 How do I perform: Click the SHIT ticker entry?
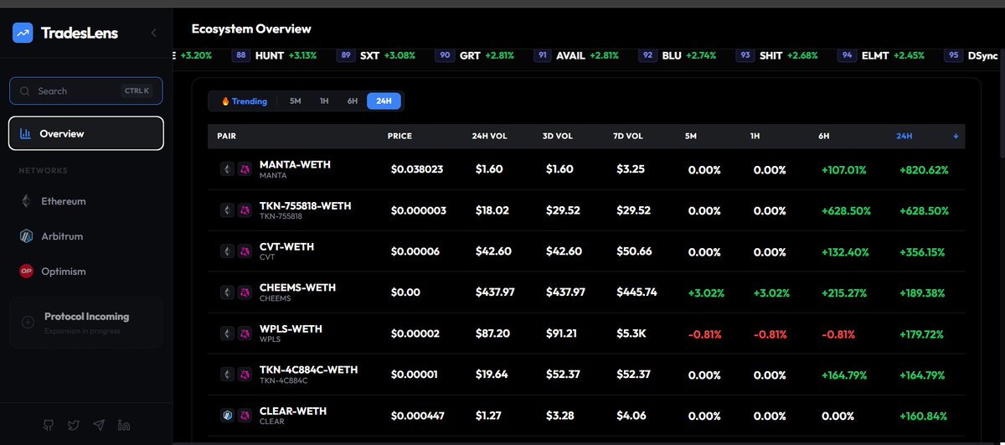point(776,55)
